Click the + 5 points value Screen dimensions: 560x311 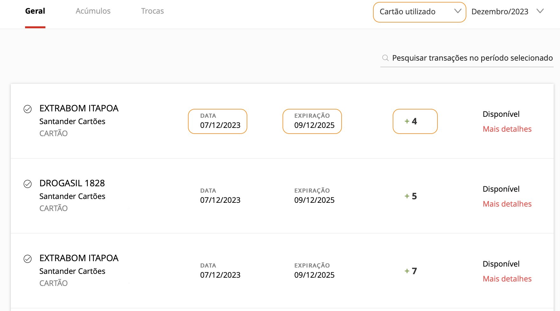[x=411, y=196]
